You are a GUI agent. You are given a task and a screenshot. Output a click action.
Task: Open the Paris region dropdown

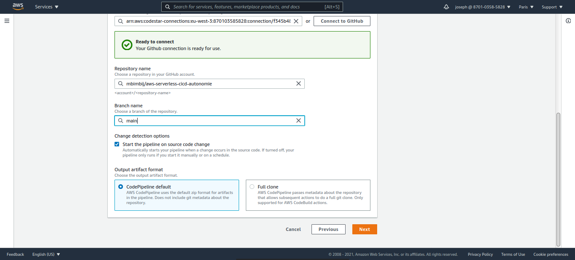pos(526,7)
